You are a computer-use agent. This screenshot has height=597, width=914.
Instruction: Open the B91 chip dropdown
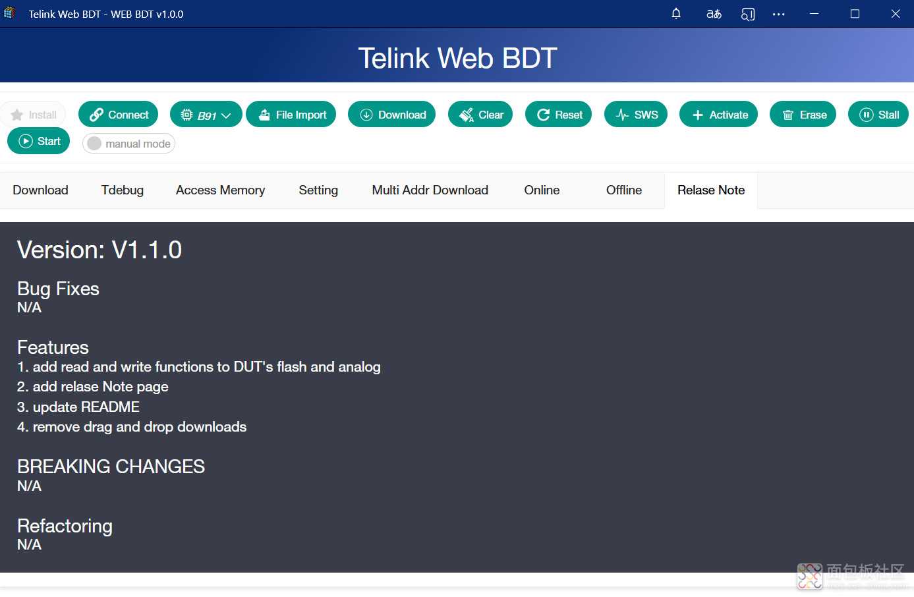(206, 115)
